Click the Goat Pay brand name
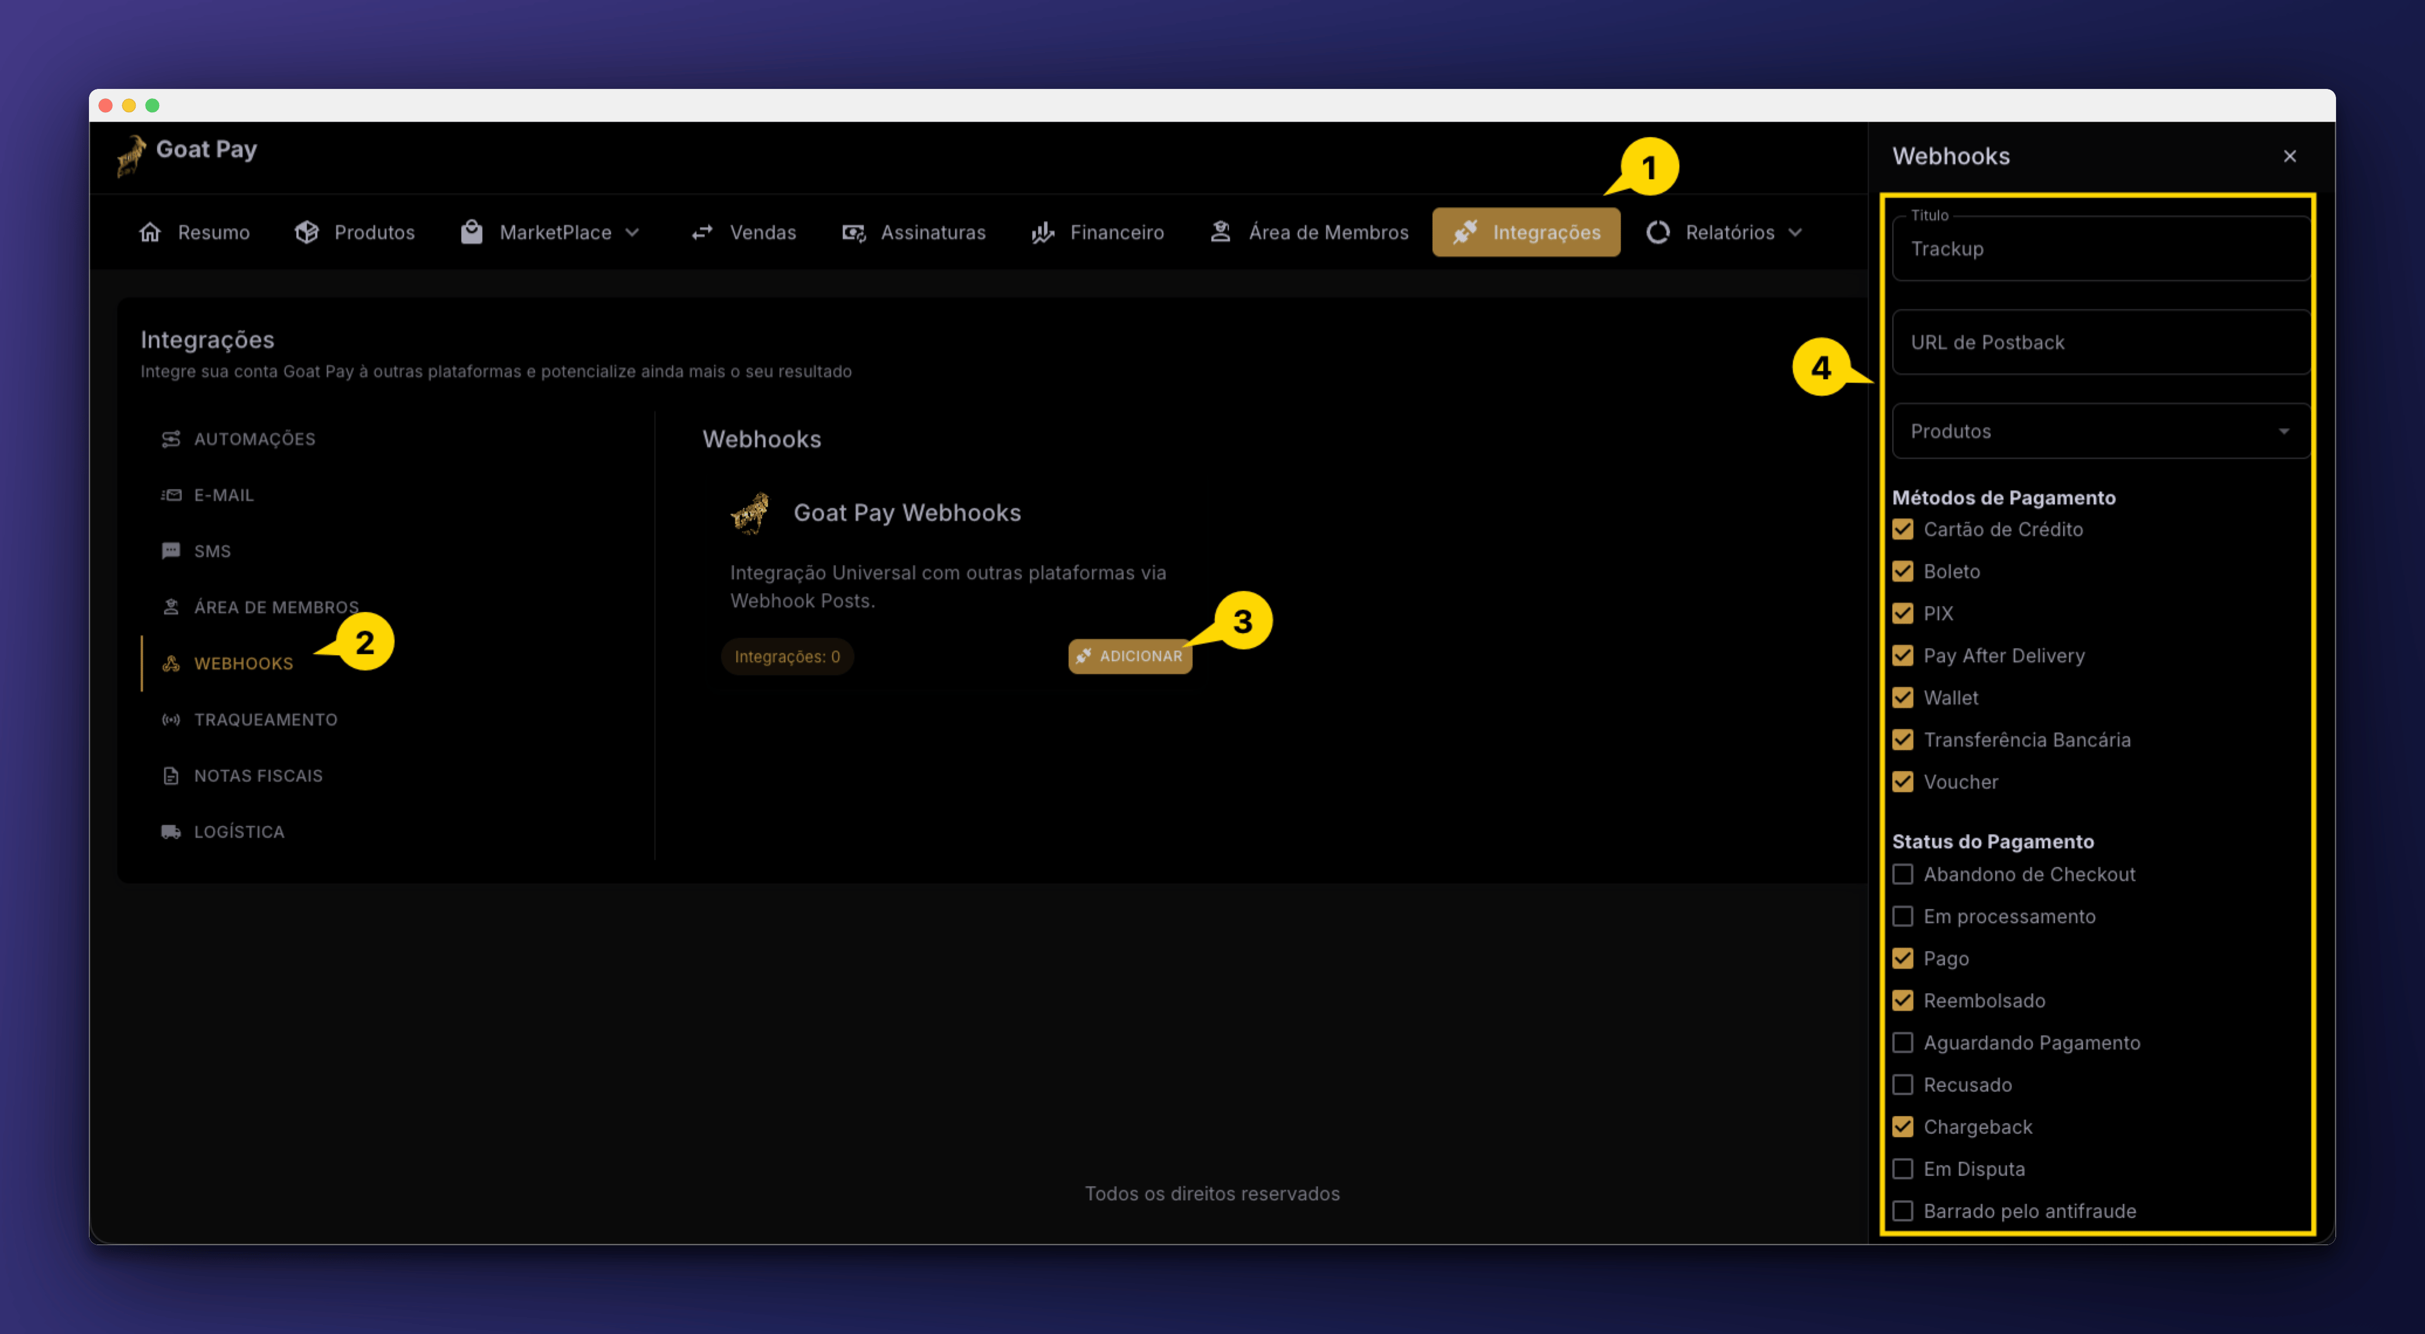This screenshot has height=1334, width=2425. coord(206,150)
